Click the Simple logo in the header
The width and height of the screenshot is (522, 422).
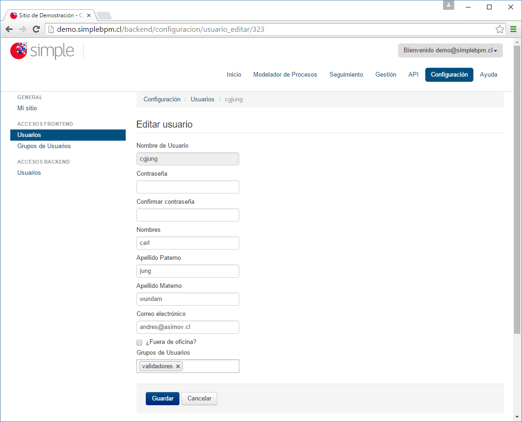[x=42, y=51]
